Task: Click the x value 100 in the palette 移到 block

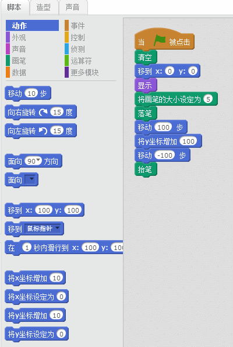Action: [44, 210]
